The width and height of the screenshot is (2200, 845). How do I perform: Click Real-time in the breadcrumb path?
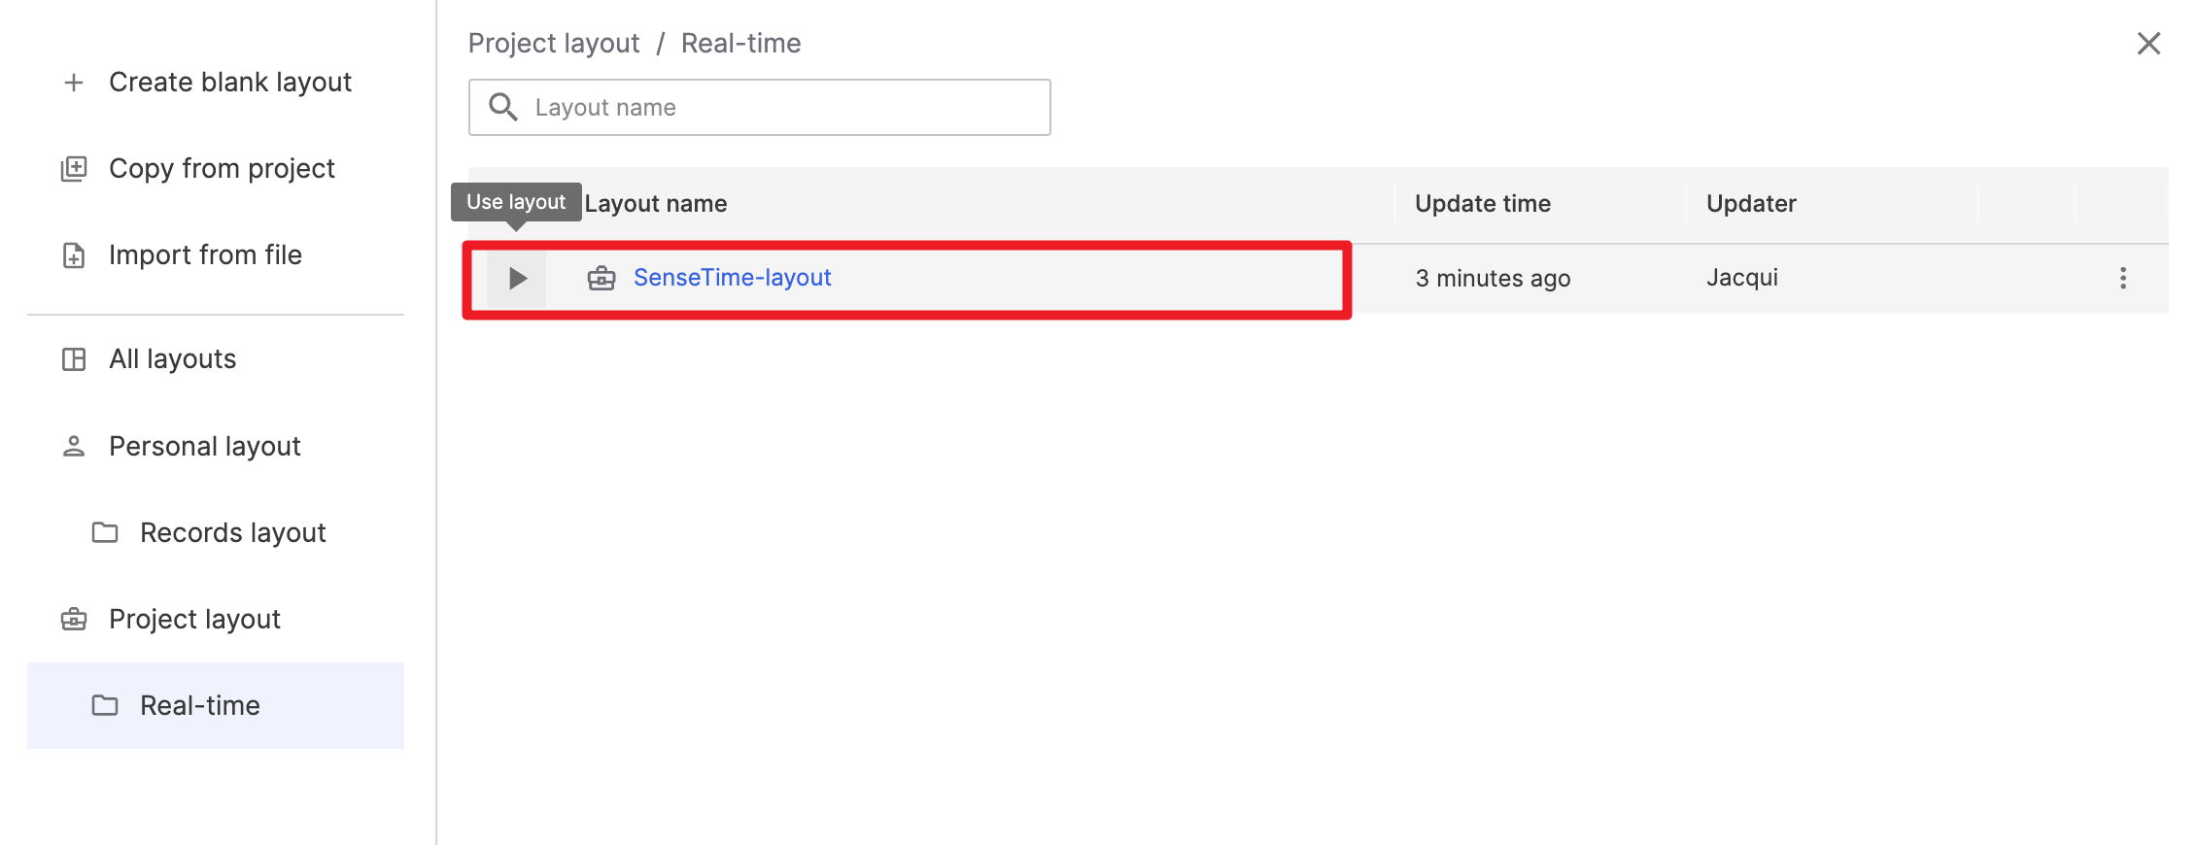coord(740,43)
